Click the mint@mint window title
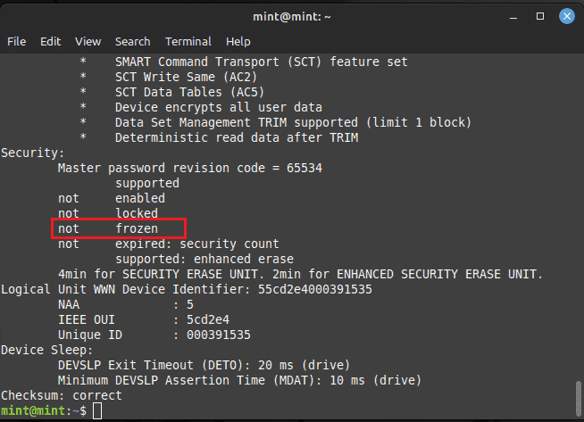This screenshot has height=422, width=584. [292, 17]
